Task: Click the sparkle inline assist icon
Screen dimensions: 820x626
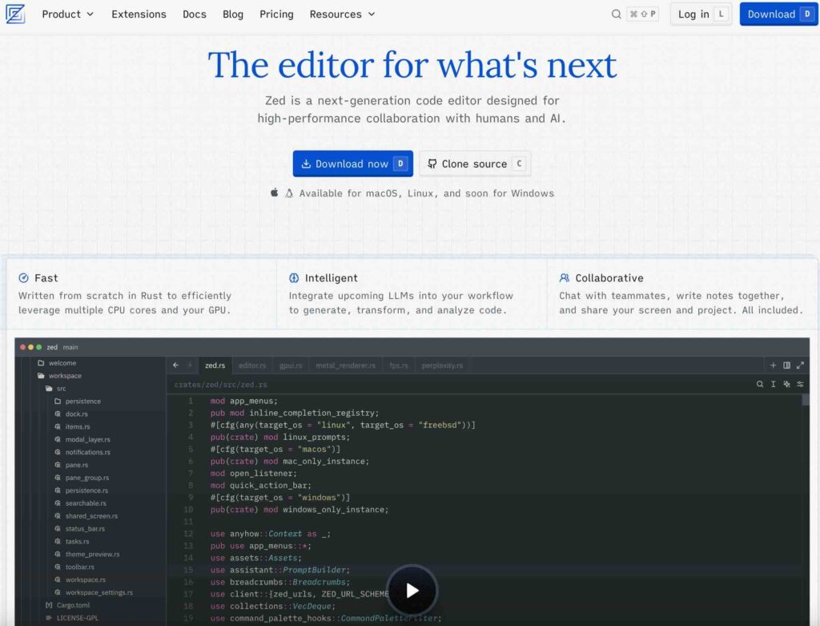Action: (x=786, y=384)
